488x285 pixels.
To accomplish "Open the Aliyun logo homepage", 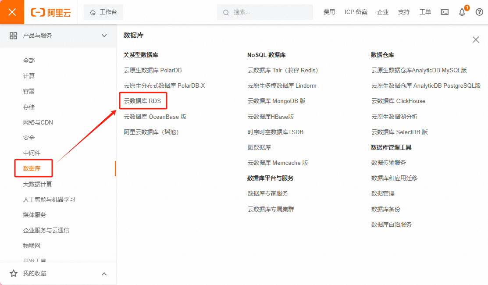I will tap(51, 12).
